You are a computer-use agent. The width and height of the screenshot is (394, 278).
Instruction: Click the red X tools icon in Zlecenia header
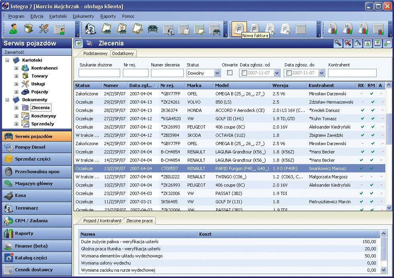pos(348,43)
